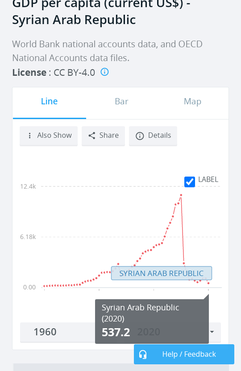Click the share network icon
The image size is (241, 371).
click(92, 136)
